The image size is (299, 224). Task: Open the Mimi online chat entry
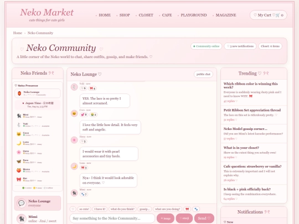pos(38,218)
